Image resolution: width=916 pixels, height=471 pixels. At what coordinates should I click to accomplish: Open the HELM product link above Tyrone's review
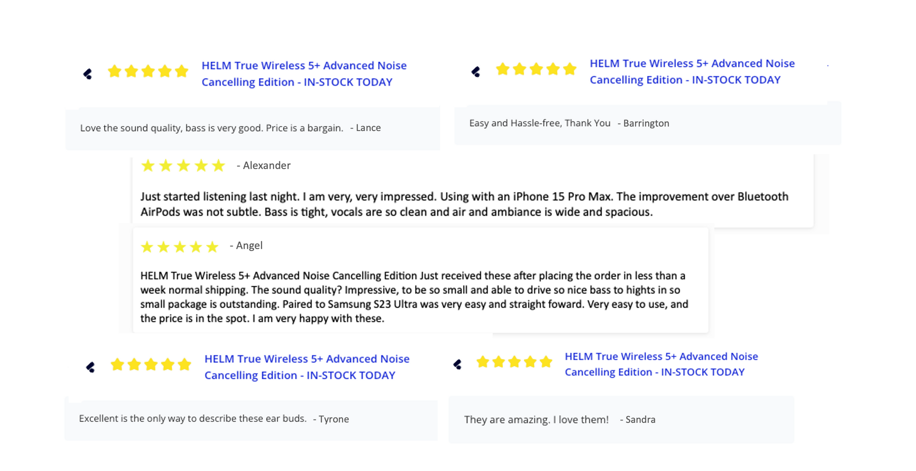coord(307,367)
